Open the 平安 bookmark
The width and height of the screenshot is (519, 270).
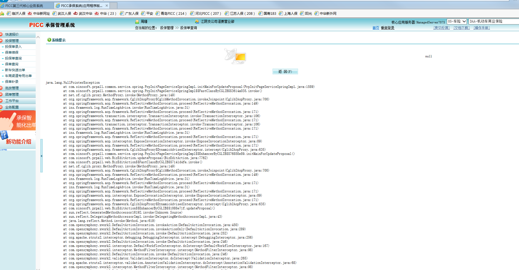pyautogui.click(x=147, y=13)
